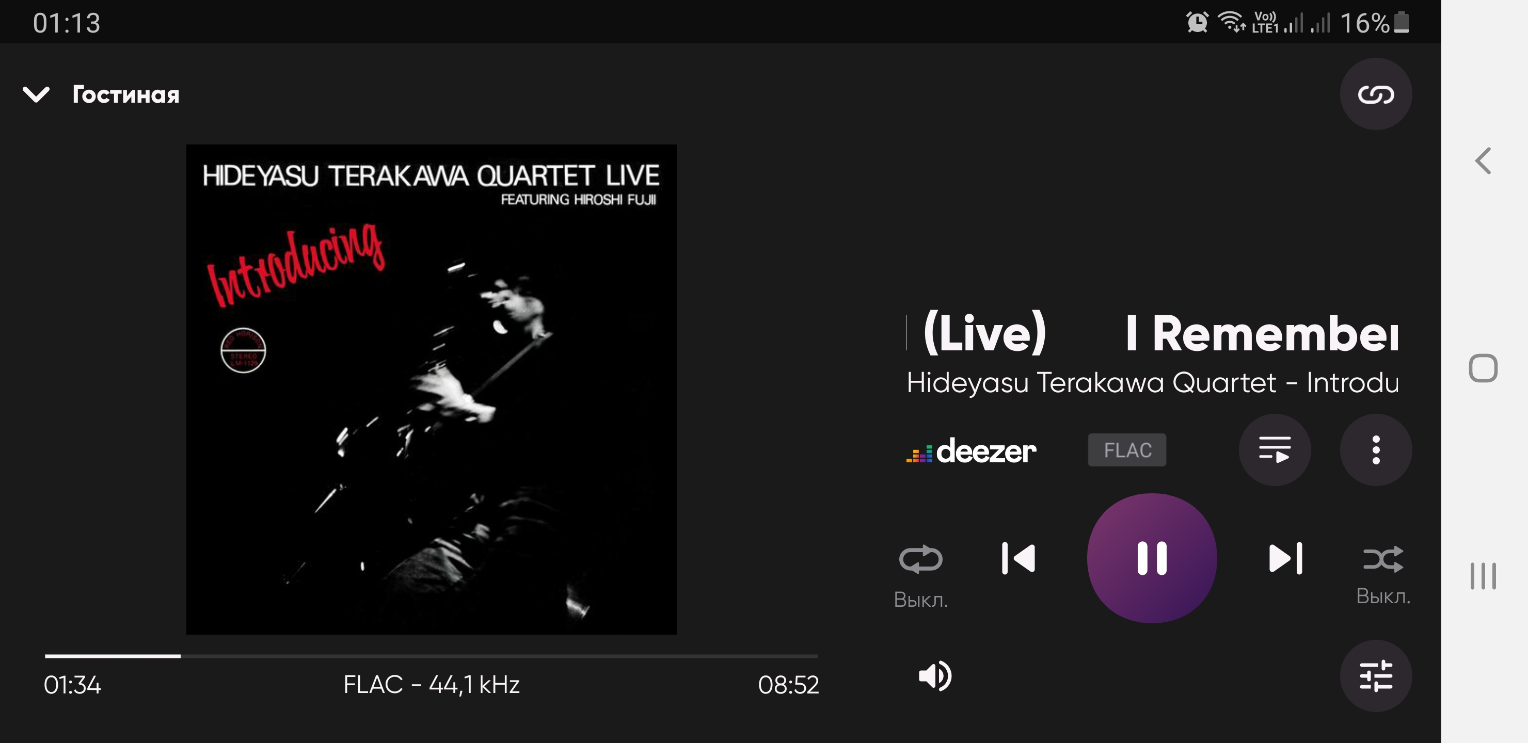Open the three-dot more options menu
The height and width of the screenshot is (743, 1528).
pyautogui.click(x=1376, y=450)
